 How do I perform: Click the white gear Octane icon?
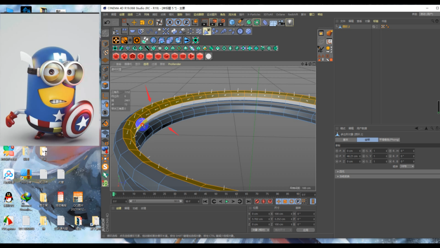click(x=208, y=56)
